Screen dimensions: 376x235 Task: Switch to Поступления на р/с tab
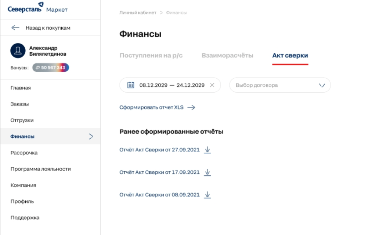tap(151, 56)
